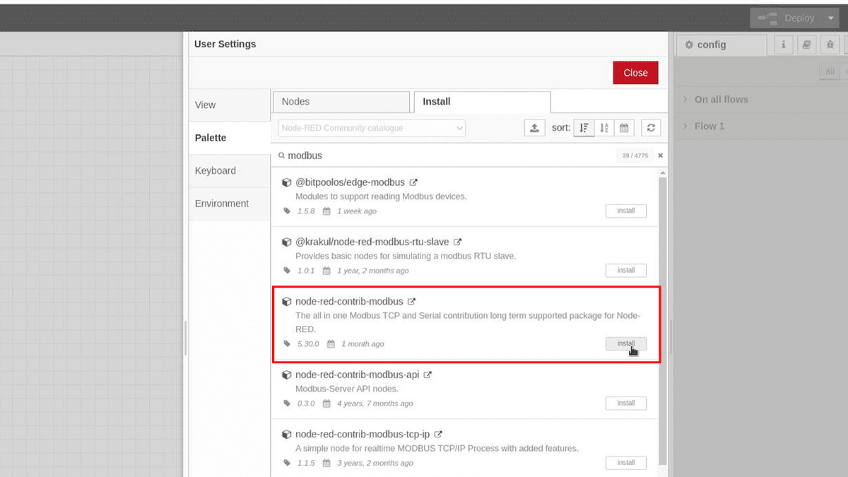
Task: Open the Deploy options dropdown arrow
Action: [831, 18]
